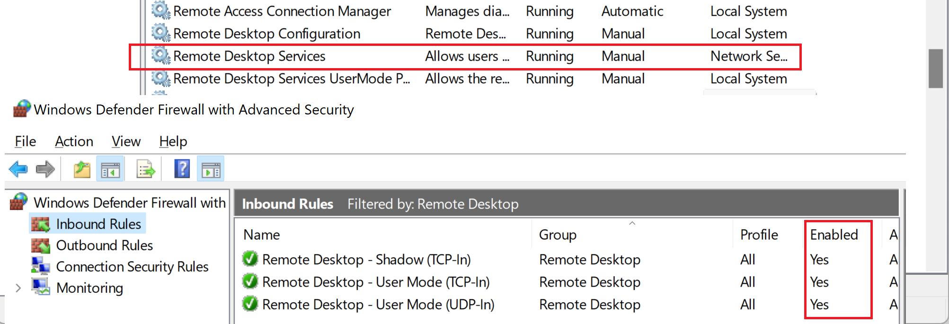Open the Action menu
Image resolution: width=949 pixels, height=324 pixels.
[x=74, y=141]
